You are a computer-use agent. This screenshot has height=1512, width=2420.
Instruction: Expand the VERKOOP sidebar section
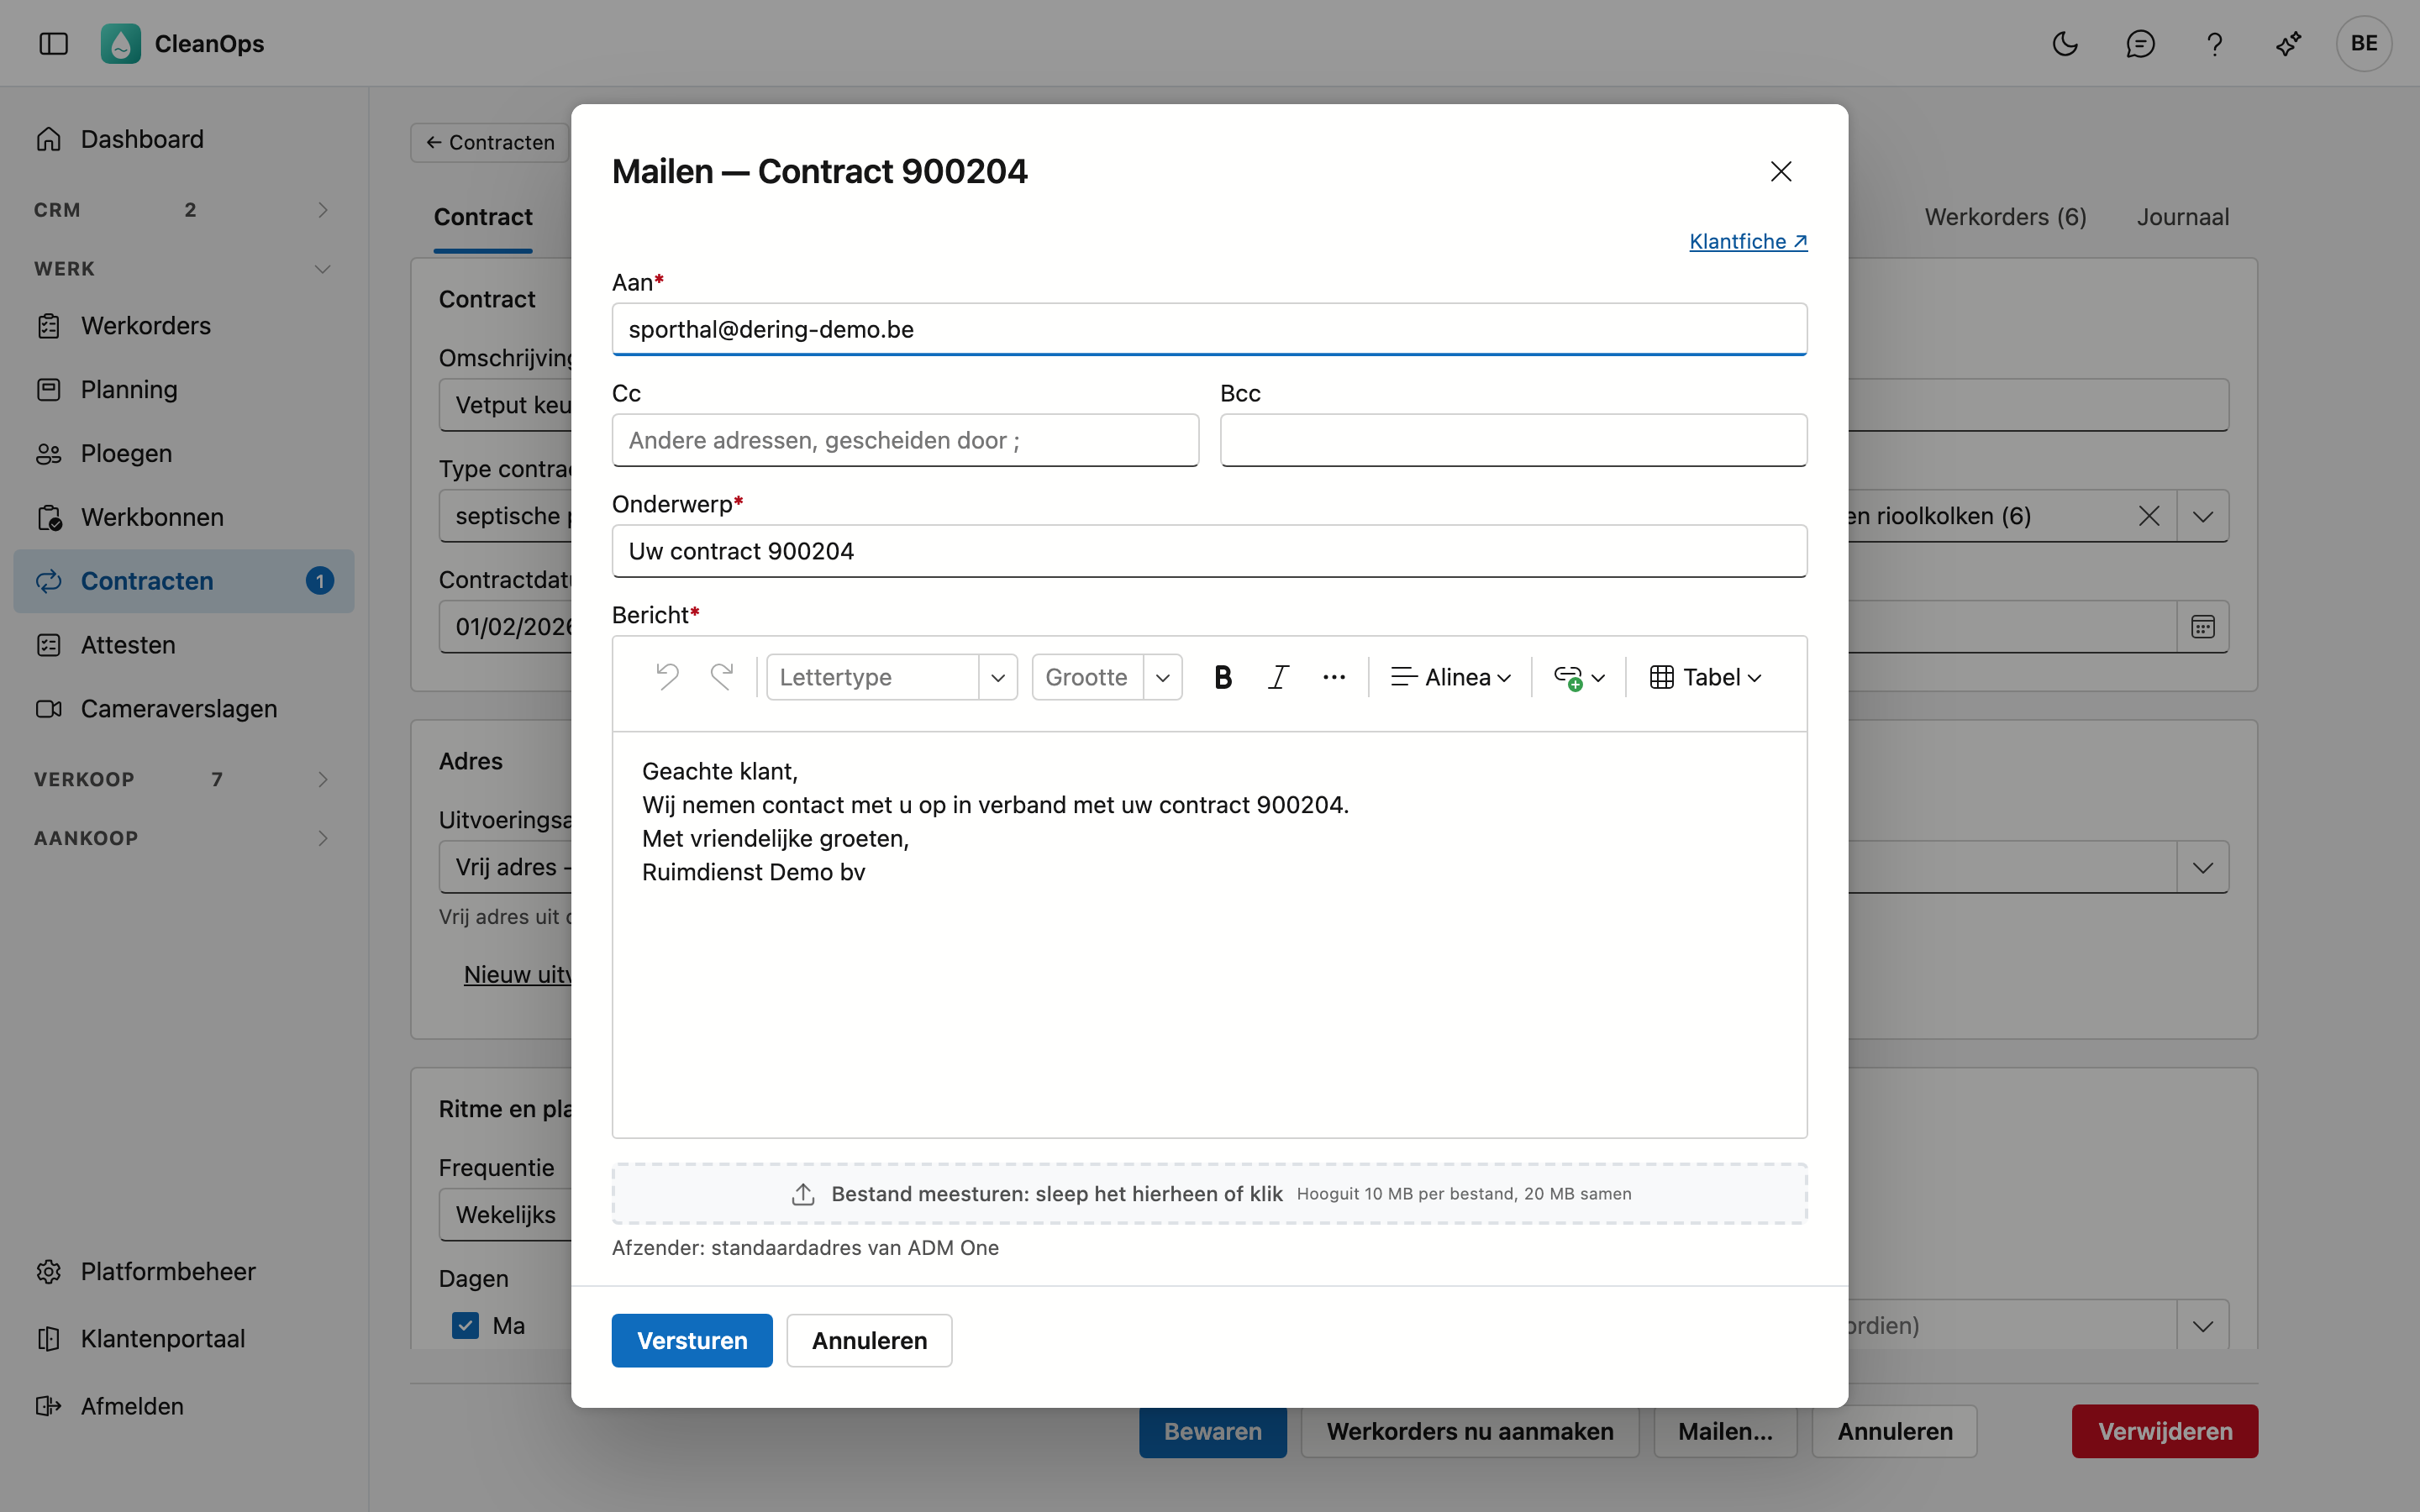coord(183,779)
